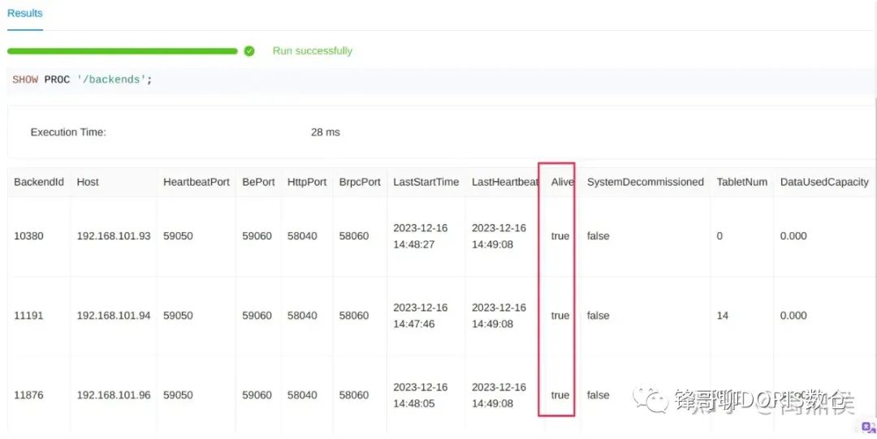Select host 192.168.101.94 cell
The image size is (877, 439).
coord(114,316)
